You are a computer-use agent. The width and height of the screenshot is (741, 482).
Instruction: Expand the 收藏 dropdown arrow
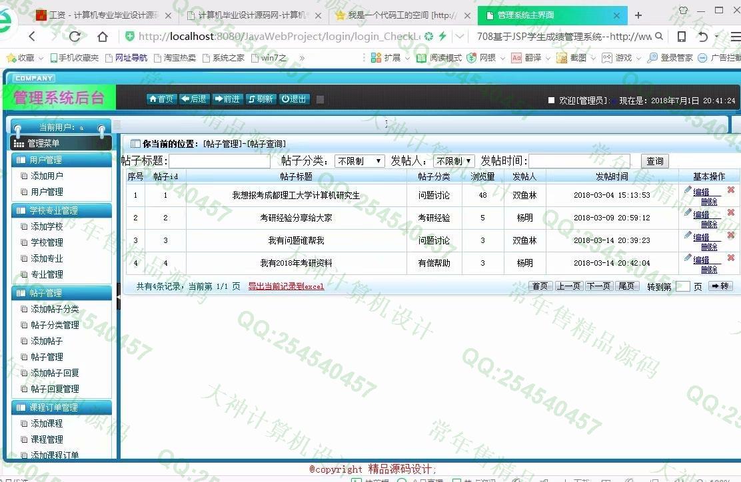click(x=41, y=59)
